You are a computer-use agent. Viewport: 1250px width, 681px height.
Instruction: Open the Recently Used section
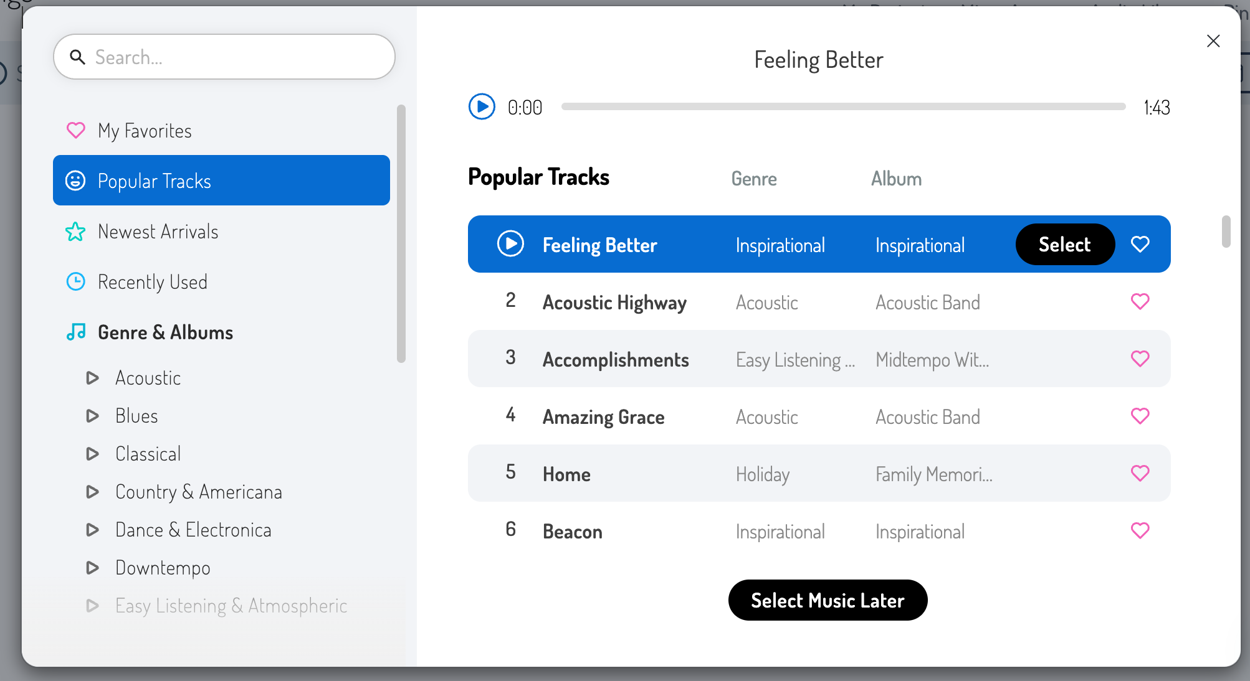152,282
